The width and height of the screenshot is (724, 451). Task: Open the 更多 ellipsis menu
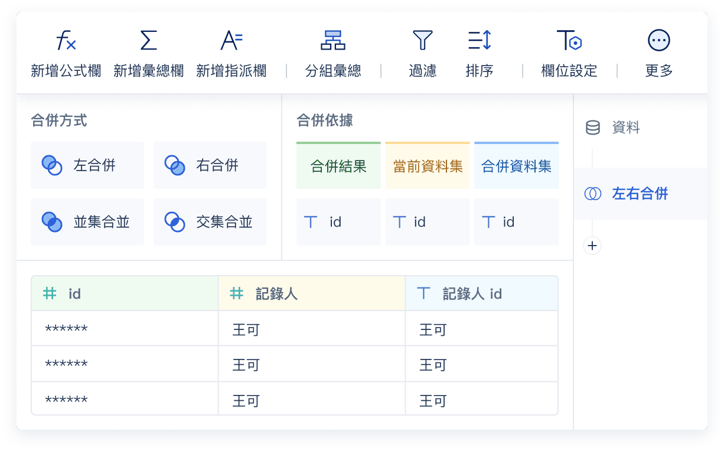click(659, 41)
